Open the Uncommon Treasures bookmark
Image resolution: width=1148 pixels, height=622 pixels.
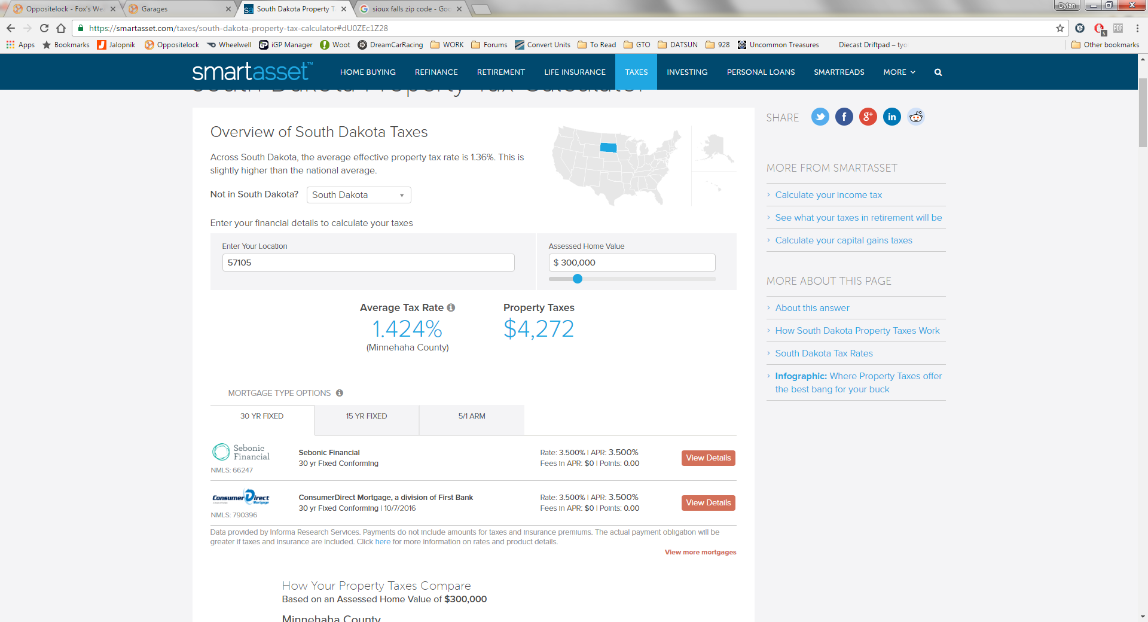pyautogui.click(x=778, y=45)
